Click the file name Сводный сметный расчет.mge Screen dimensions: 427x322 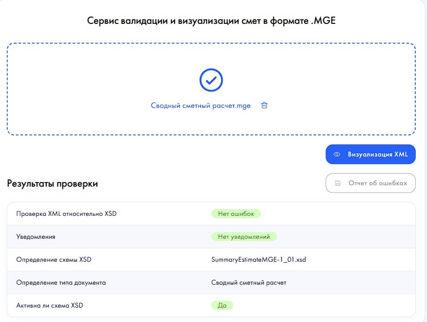pyautogui.click(x=200, y=106)
